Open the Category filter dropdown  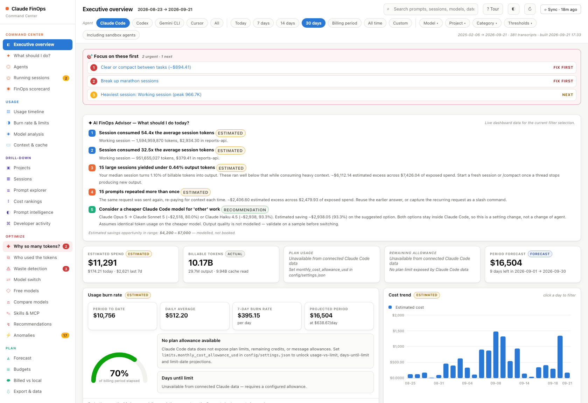click(x=486, y=23)
